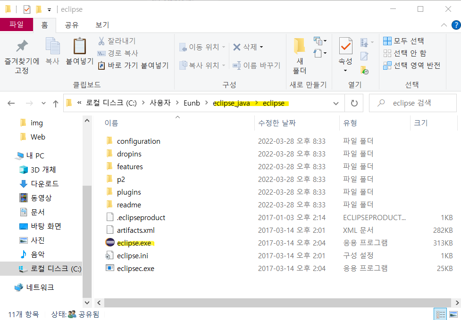461x320 pixels.
Task: Select the features folder
Action: (x=130, y=166)
